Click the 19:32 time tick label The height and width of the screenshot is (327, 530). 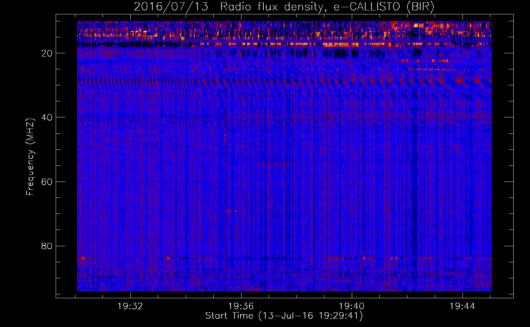click(130, 306)
